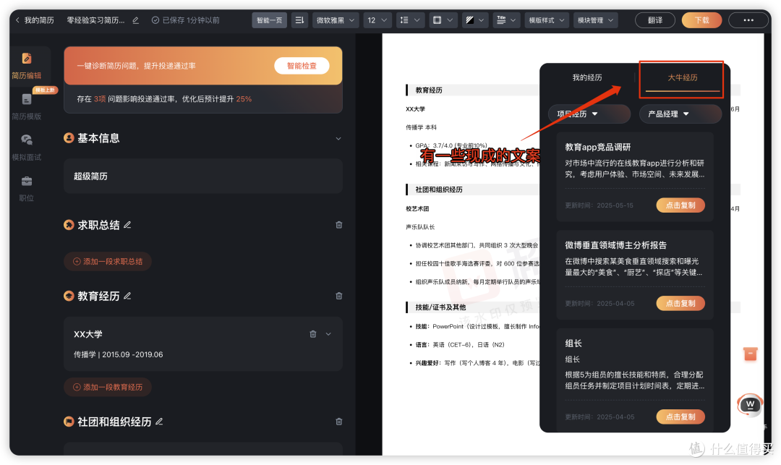Click the 下载 download button
This screenshot has width=781, height=465.
click(x=701, y=20)
